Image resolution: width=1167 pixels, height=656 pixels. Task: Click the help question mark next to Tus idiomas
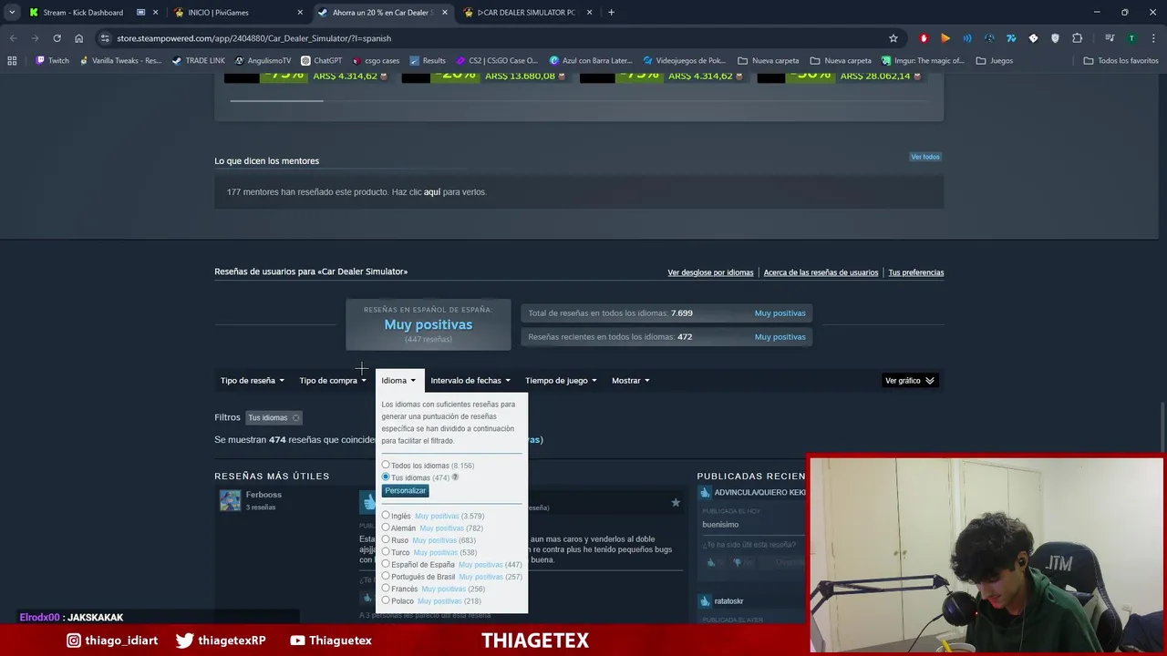[x=455, y=477]
